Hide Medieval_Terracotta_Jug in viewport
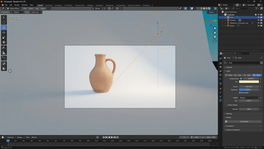264x149 pixels. click(x=258, y=23)
